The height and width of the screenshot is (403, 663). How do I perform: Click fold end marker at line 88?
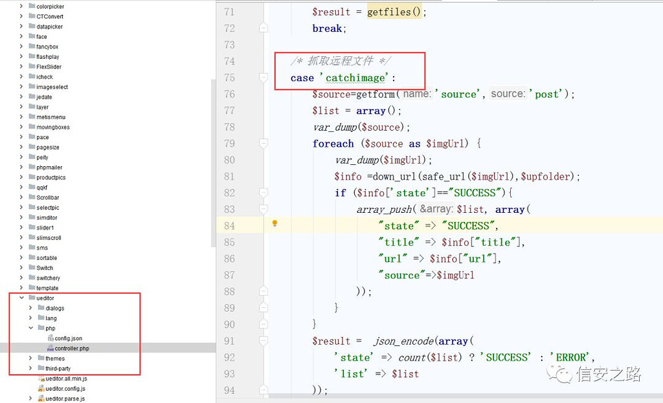[x=264, y=292]
